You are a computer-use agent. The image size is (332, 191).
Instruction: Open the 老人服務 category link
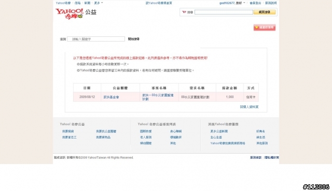146,137
